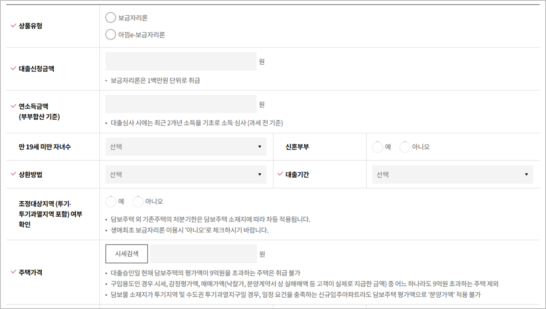Expand the 상환방법 selection dropdown
The width and height of the screenshot is (546, 309).
pos(185,174)
